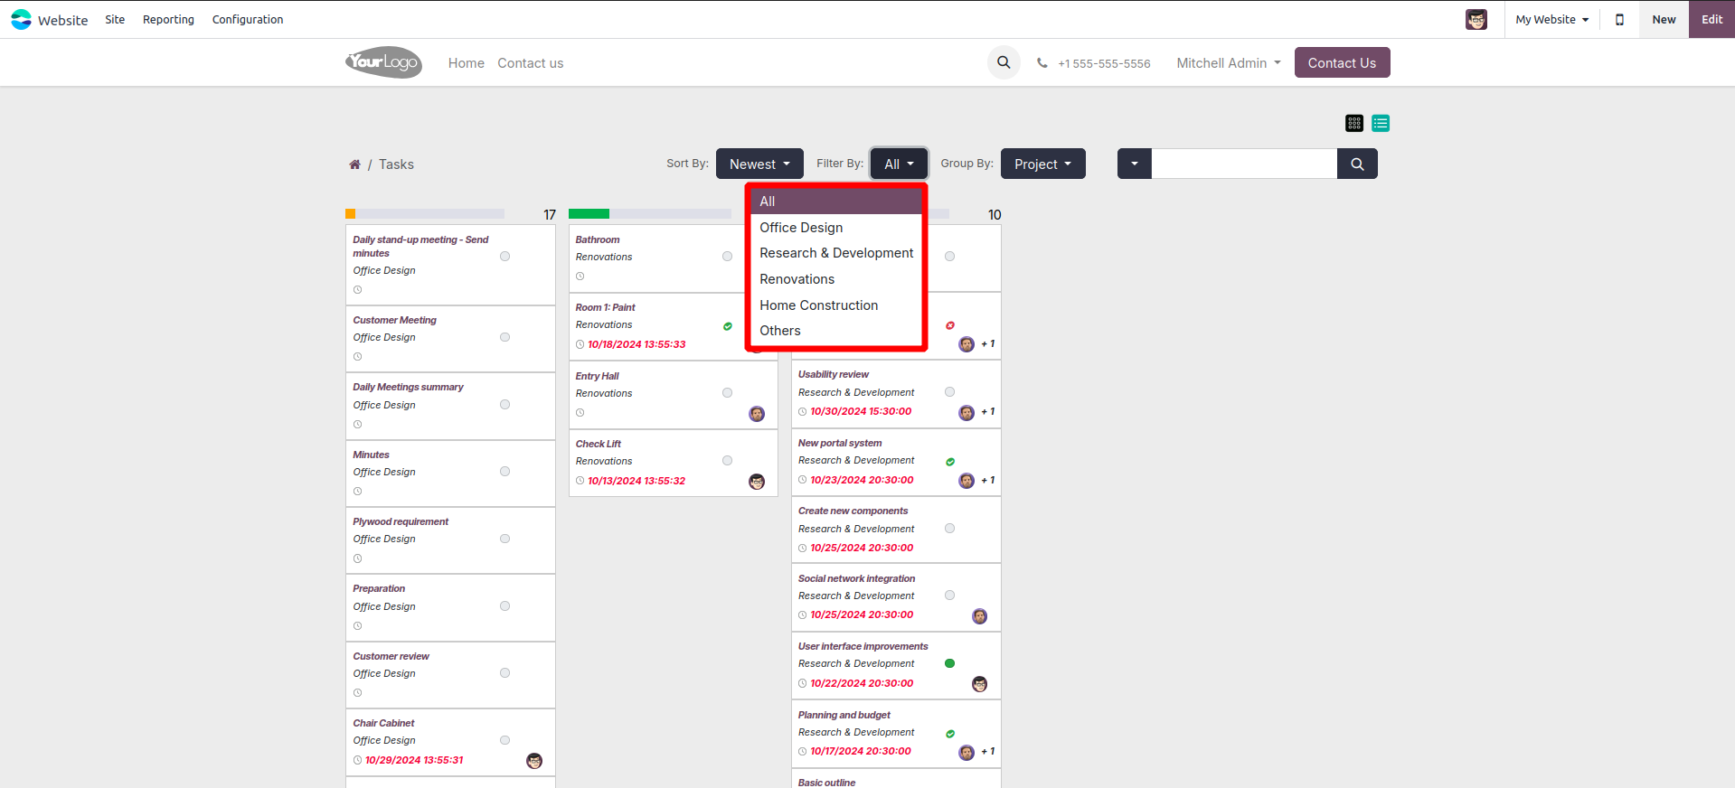Toggle state circle on Usability review card

(950, 392)
